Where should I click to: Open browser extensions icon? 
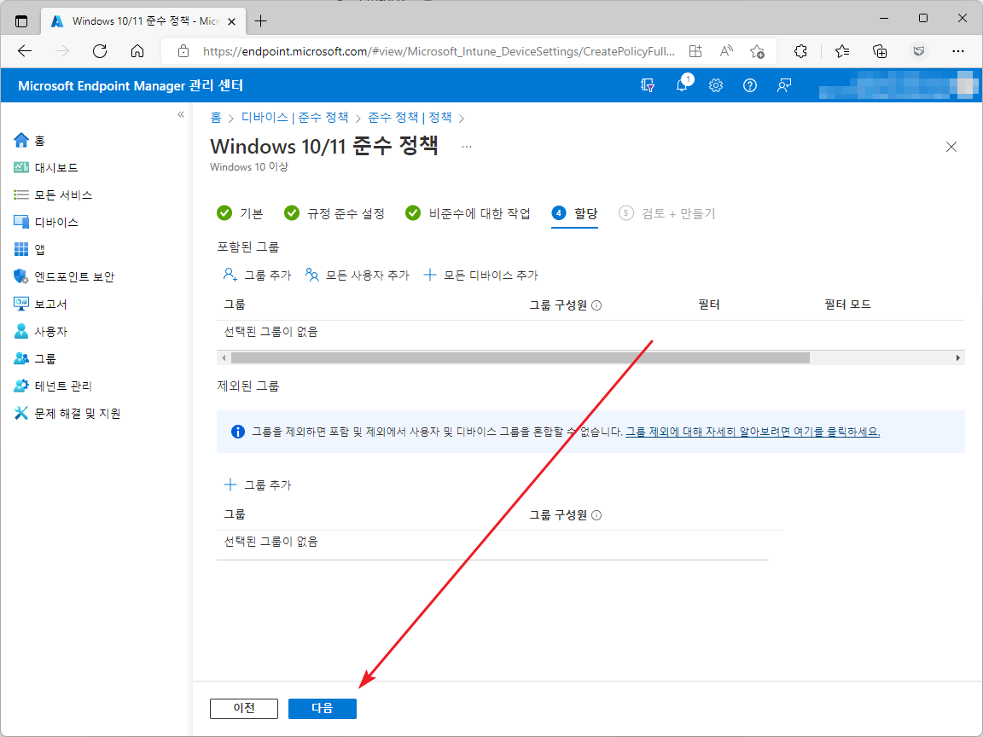click(x=800, y=51)
